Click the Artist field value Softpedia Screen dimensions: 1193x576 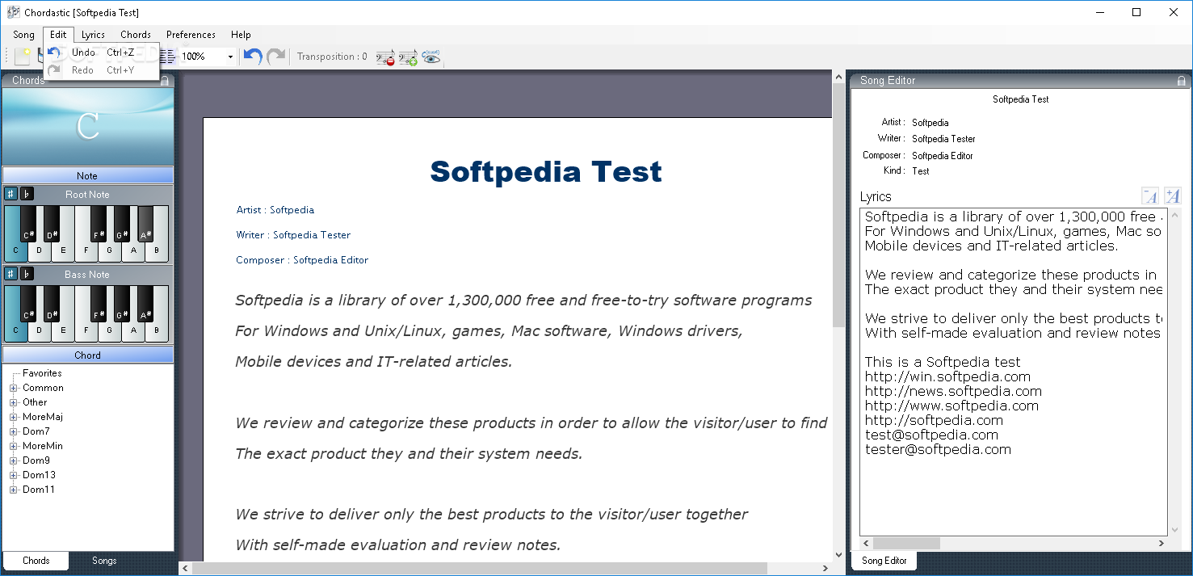click(930, 123)
